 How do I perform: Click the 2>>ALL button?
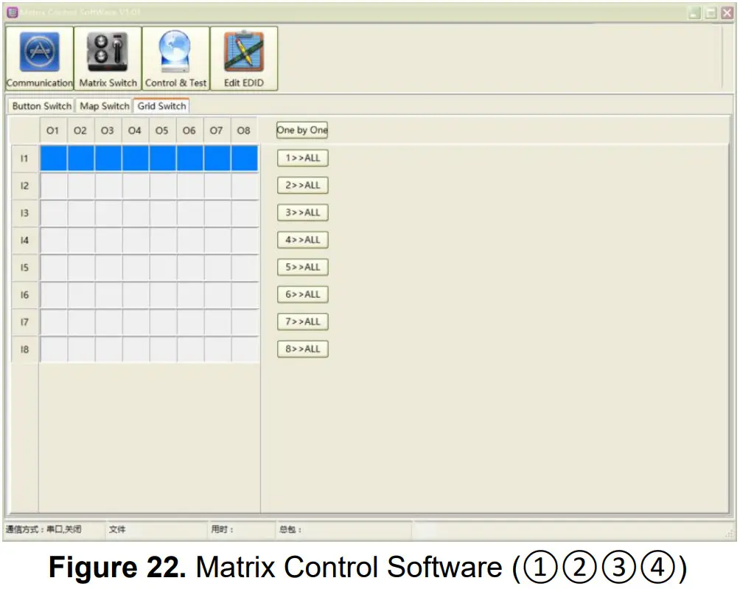pos(302,186)
